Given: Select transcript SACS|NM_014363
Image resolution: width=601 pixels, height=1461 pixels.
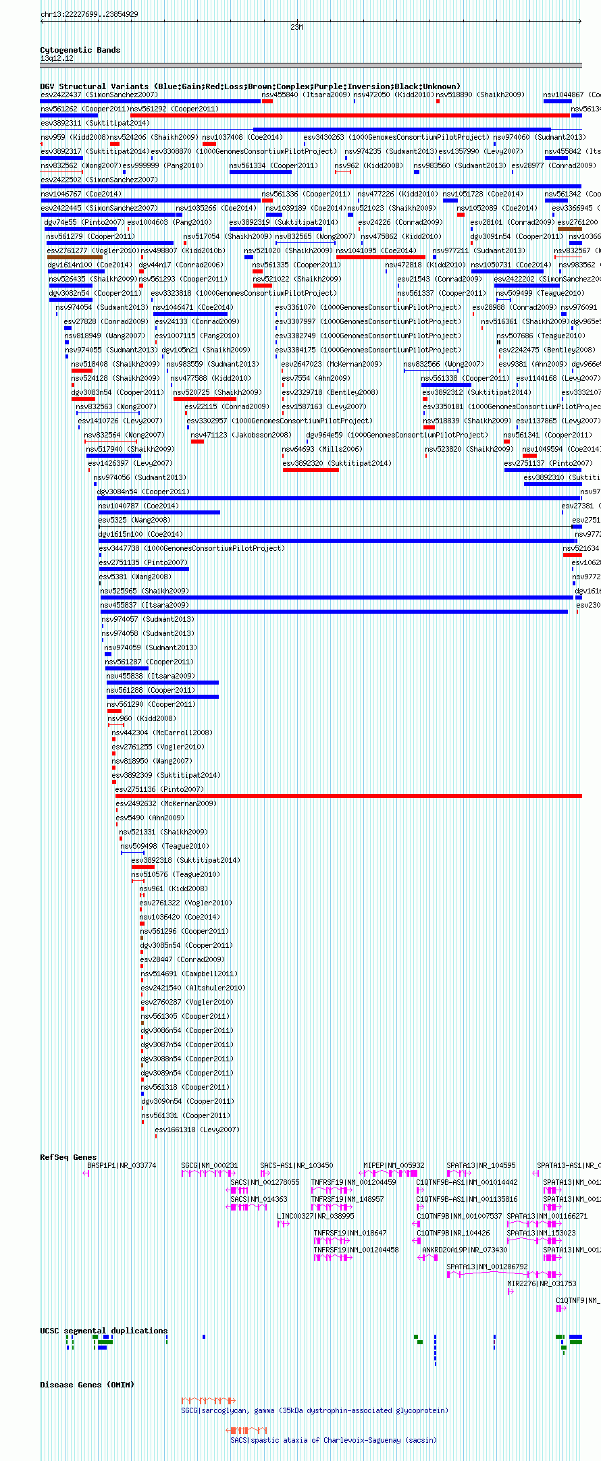Looking at the screenshot, I should pyautogui.click(x=259, y=1199).
